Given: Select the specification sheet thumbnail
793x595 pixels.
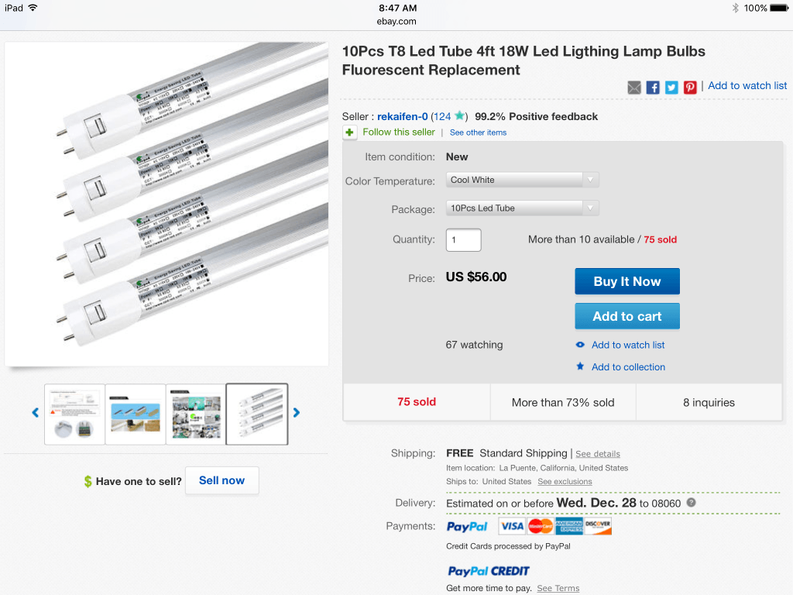Looking at the screenshot, I should click(x=74, y=414).
